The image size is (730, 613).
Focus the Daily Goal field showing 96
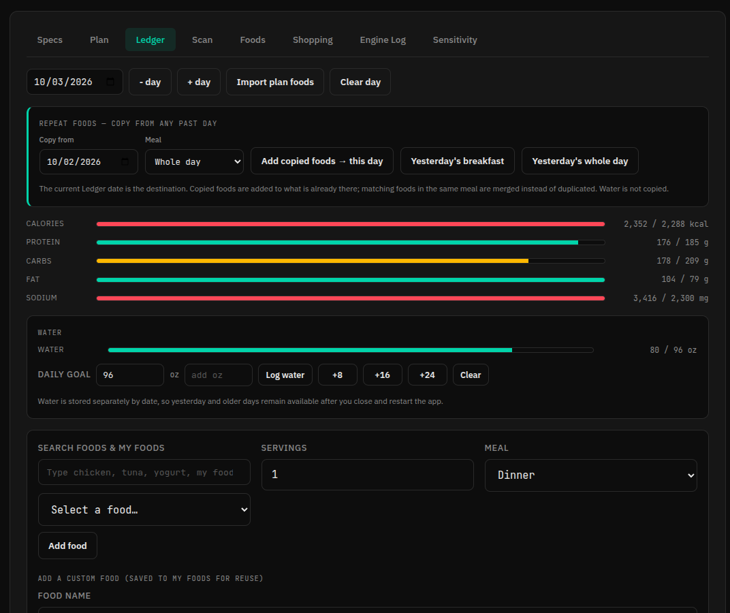130,375
